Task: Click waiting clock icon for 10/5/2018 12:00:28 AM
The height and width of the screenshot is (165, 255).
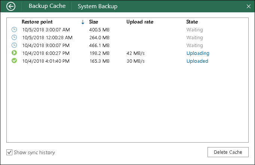Action: (14, 37)
